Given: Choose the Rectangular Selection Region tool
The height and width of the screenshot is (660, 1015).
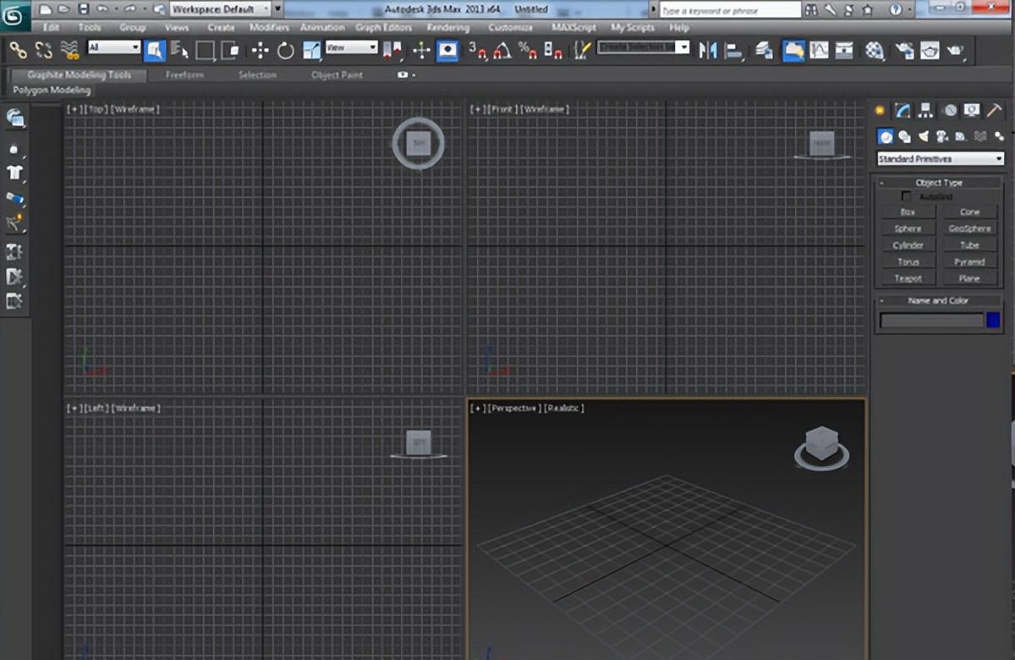Looking at the screenshot, I should click(205, 50).
